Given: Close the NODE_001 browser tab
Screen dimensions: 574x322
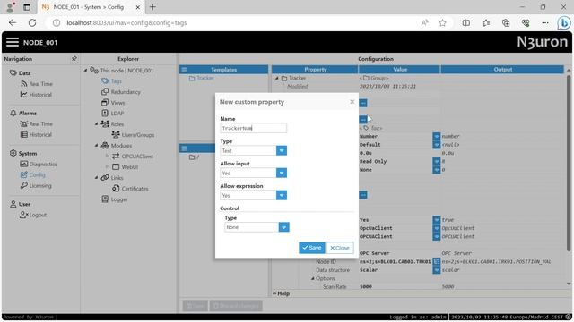Looking at the screenshot, I should click(138, 7).
